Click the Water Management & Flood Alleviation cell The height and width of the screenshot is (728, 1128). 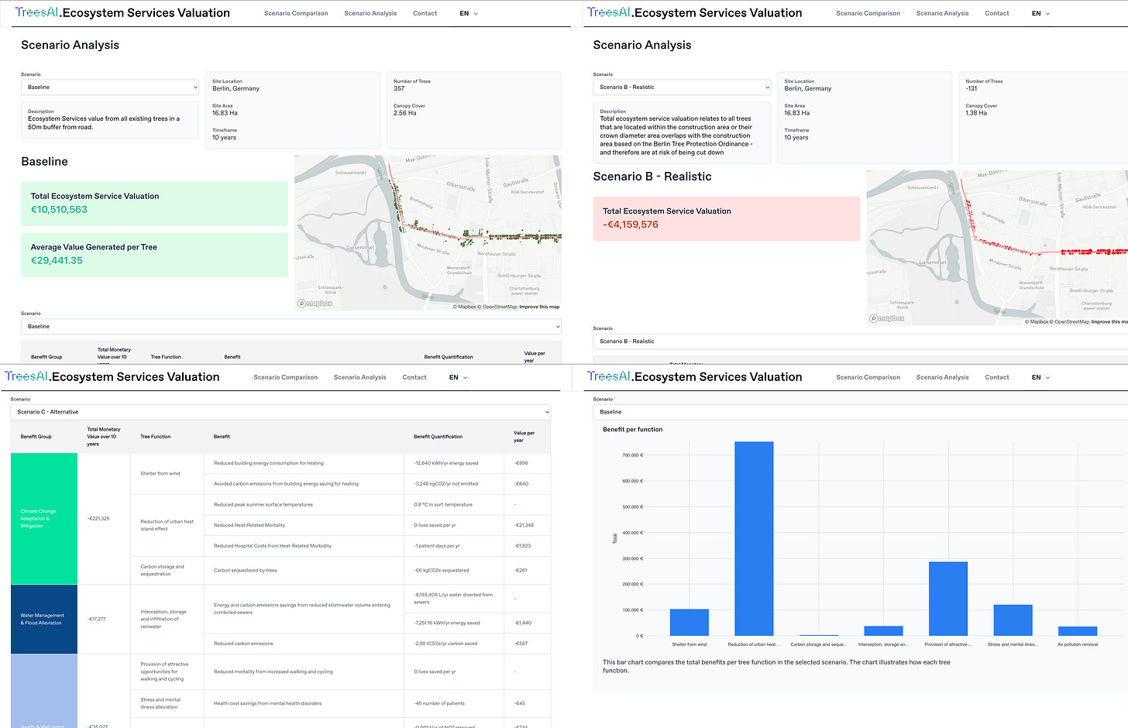[44, 620]
